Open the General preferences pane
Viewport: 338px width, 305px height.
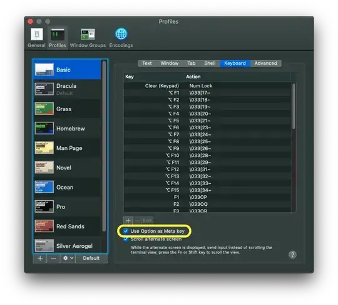click(x=36, y=38)
